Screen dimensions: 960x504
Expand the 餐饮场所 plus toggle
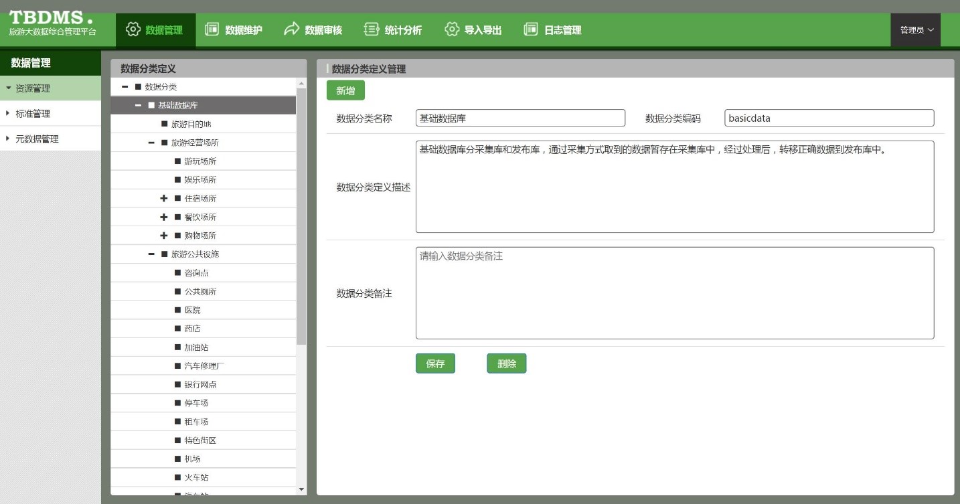pyautogui.click(x=164, y=218)
